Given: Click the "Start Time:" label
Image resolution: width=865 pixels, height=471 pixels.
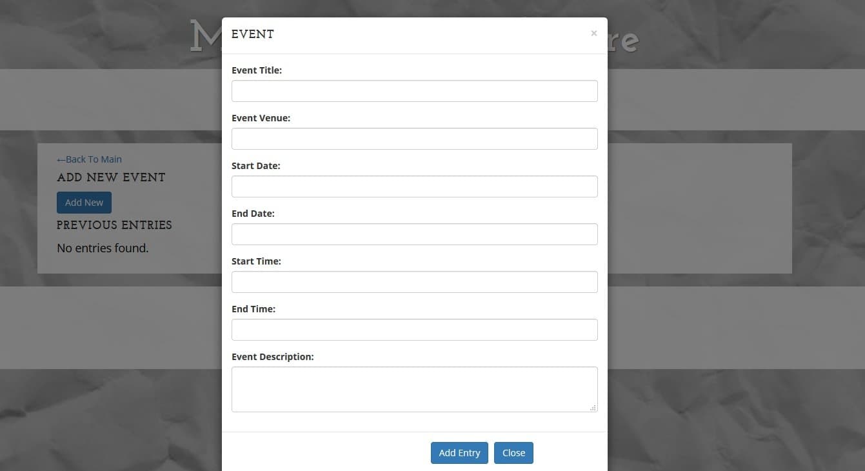Looking at the screenshot, I should click(256, 261).
